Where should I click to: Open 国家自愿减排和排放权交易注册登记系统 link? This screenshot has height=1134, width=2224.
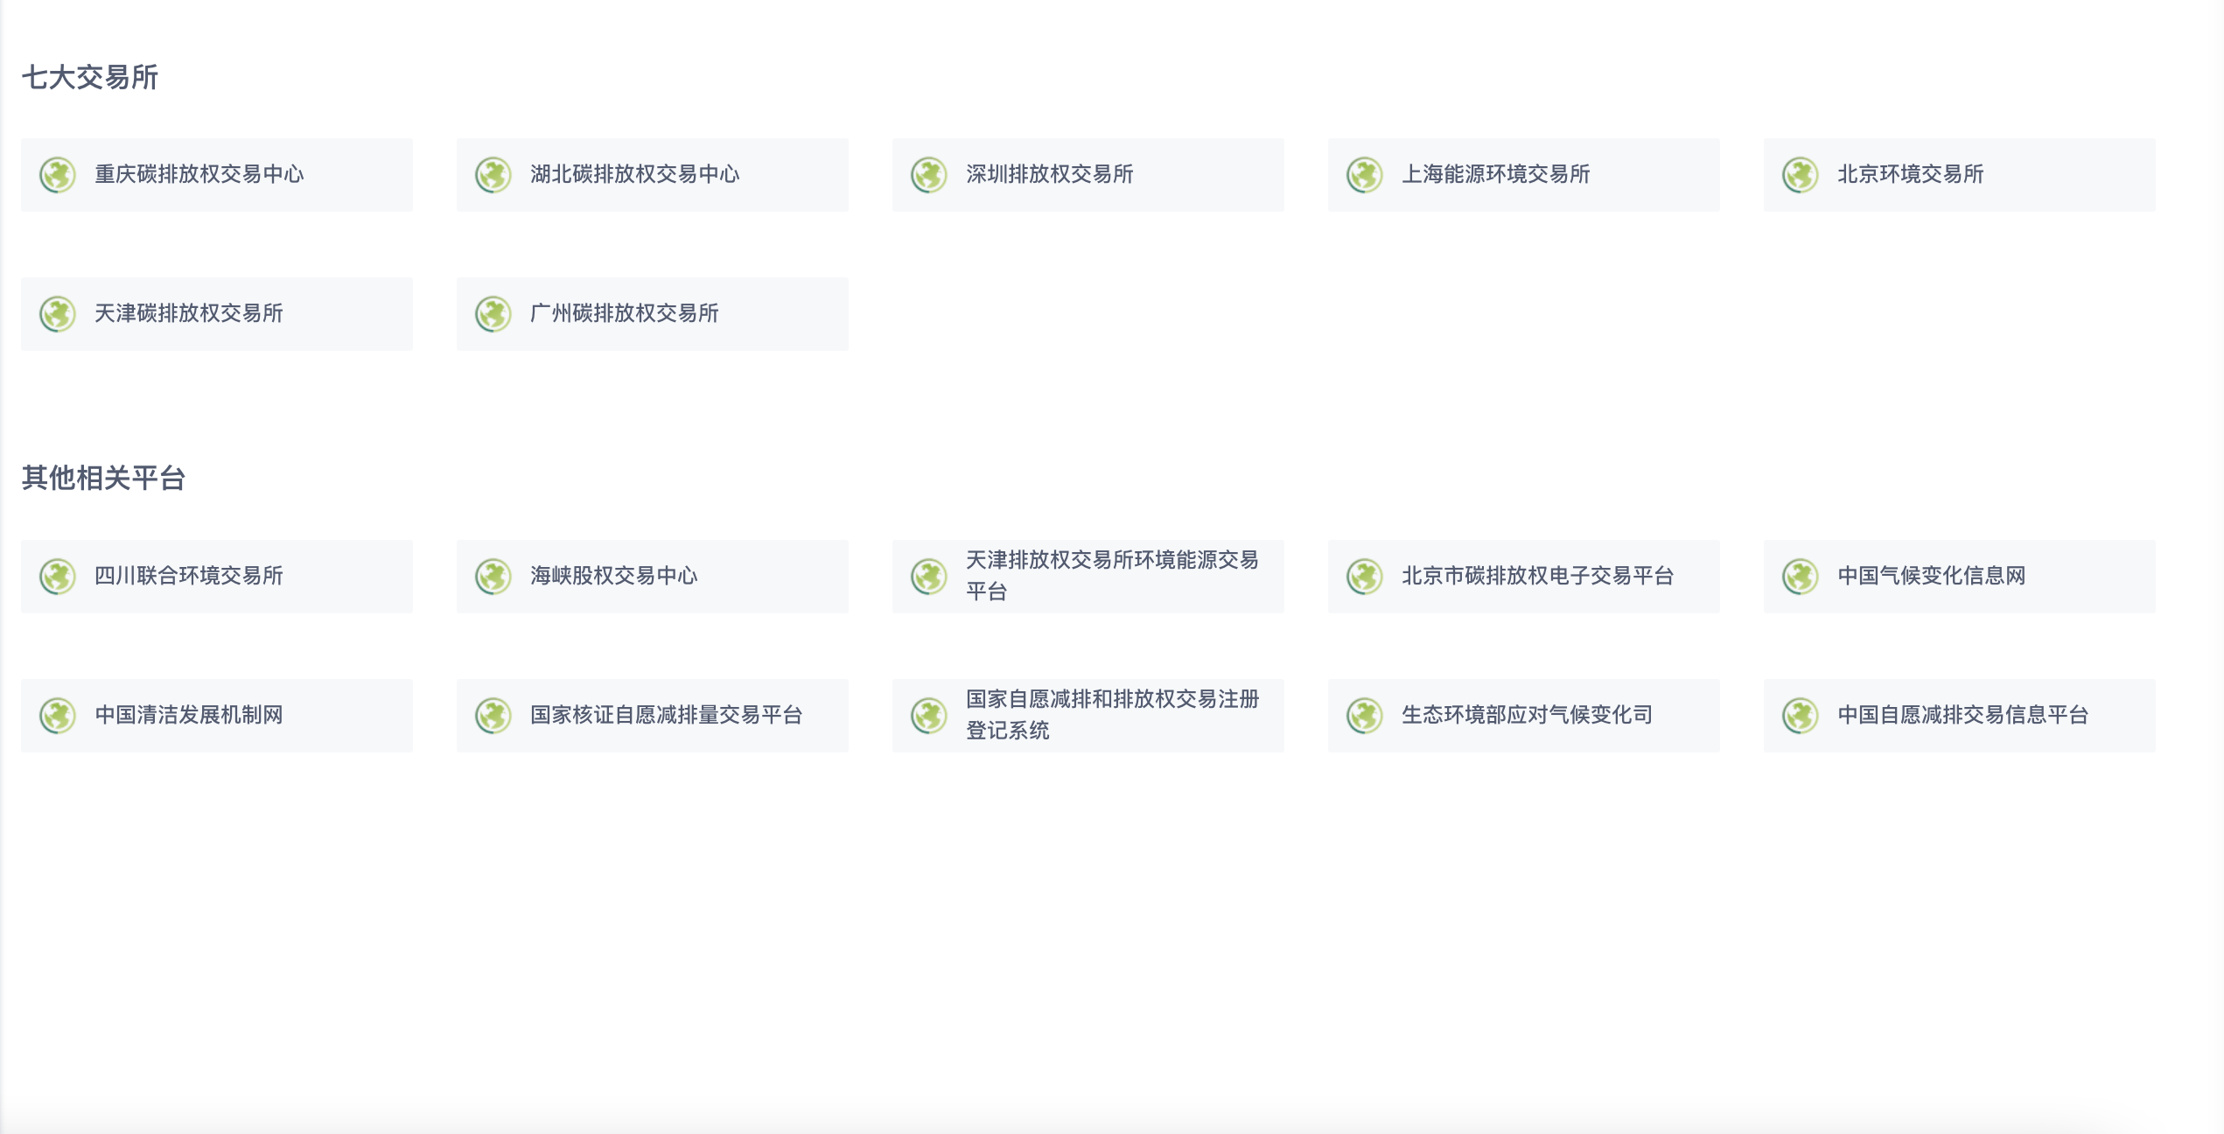coord(1088,716)
